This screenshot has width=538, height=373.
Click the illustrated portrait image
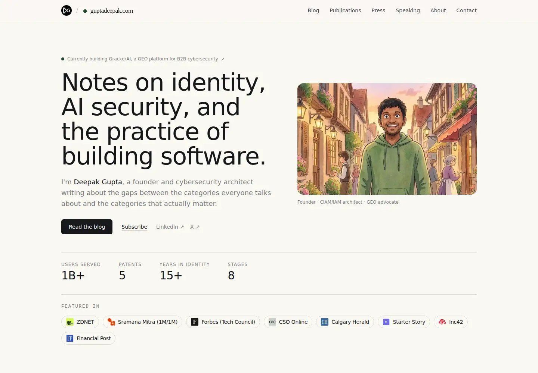point(387,139)
